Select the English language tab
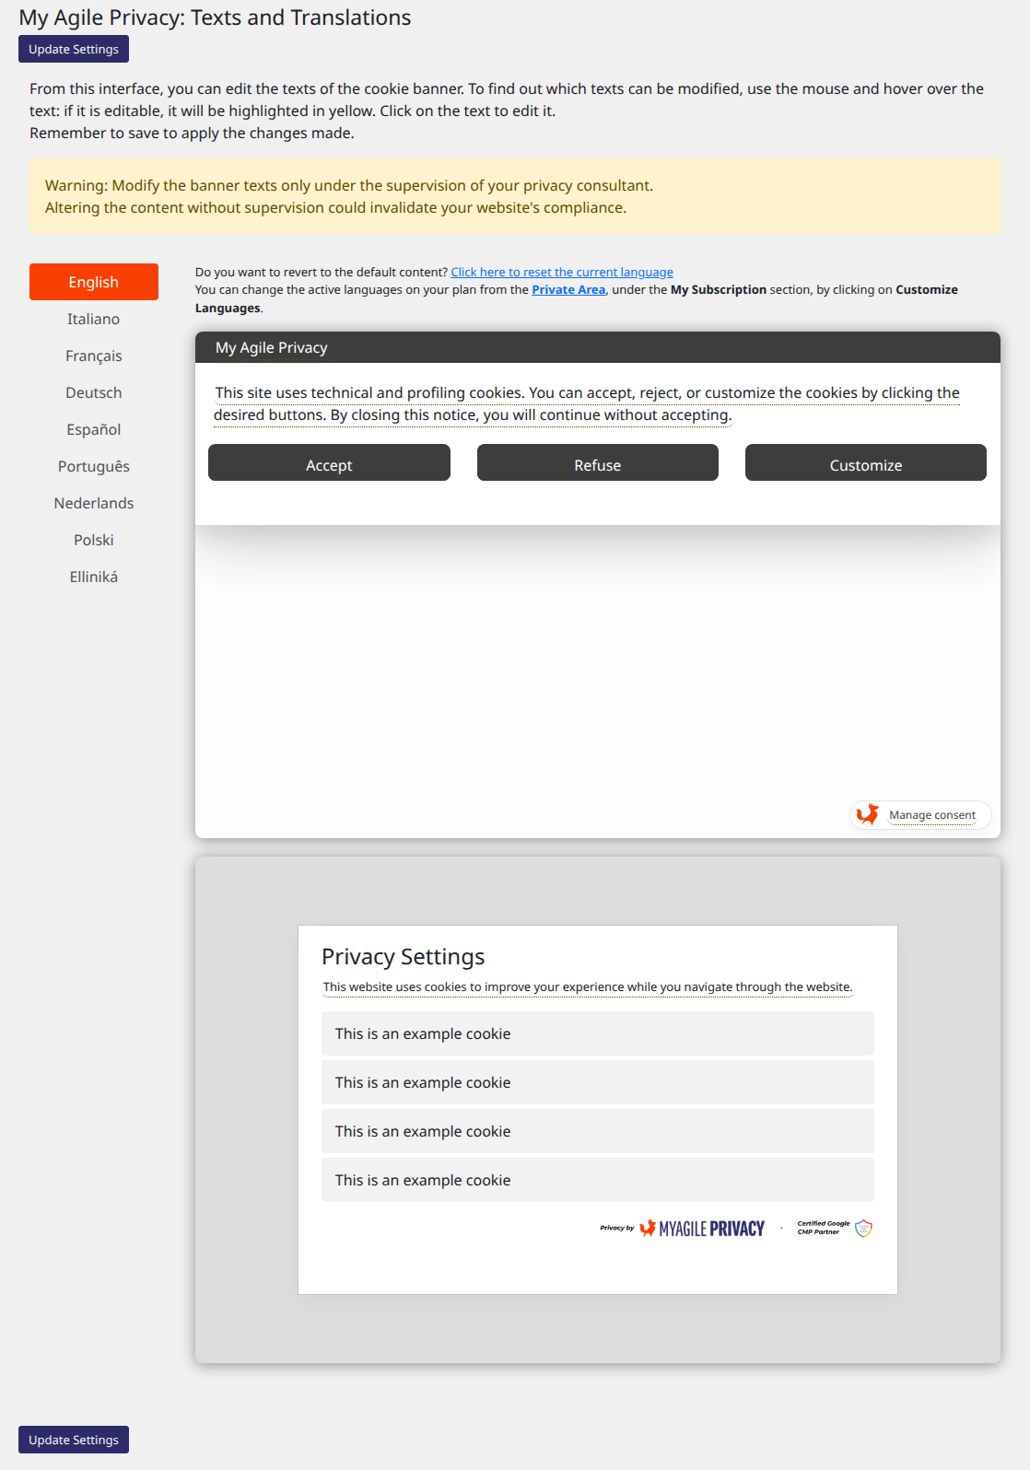This screenshot has width=1030, height=1470. coord(94,282)
